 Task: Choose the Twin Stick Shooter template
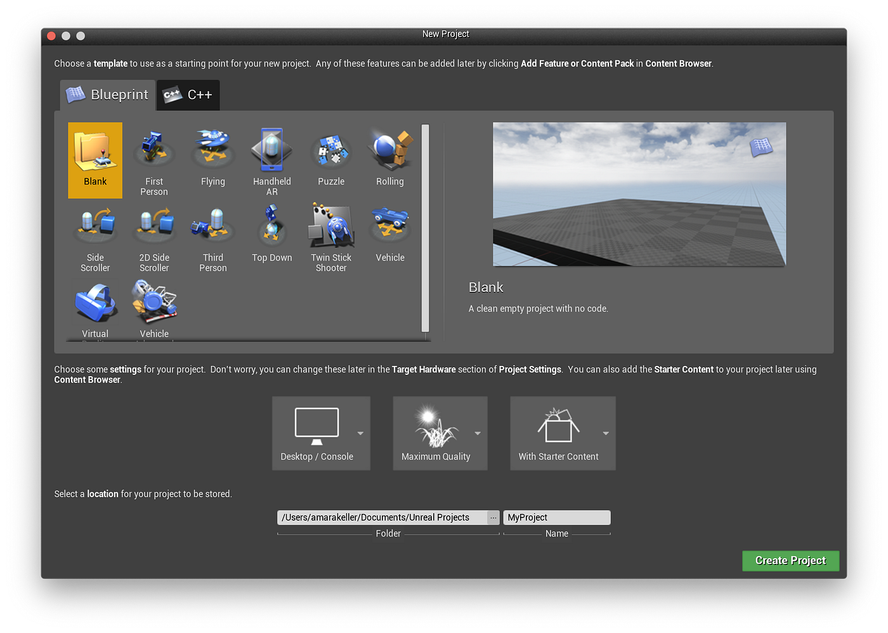330,236
